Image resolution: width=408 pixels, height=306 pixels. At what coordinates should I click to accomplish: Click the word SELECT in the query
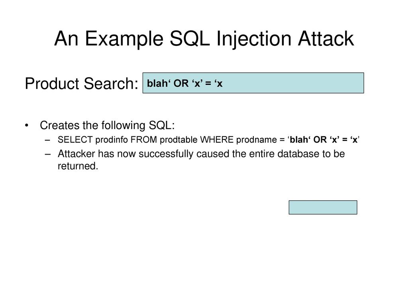coord(75,140)
